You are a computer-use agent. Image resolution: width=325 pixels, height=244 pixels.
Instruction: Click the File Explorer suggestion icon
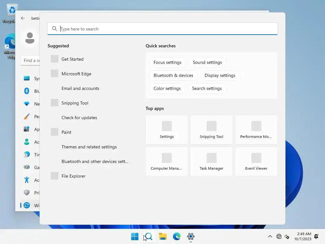(55, 176)
